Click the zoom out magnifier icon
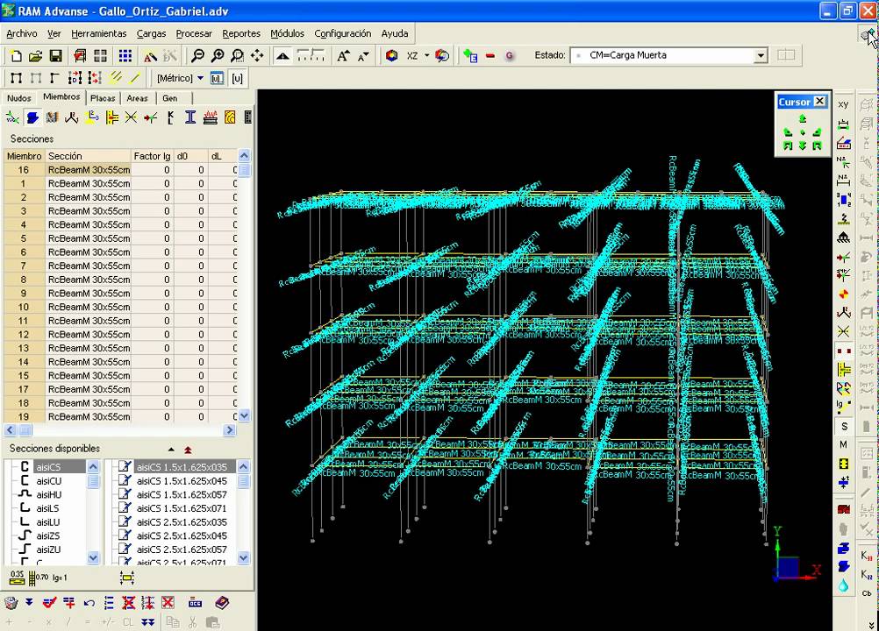The height and width of the screenshot is (631, 879). point(197,56)
